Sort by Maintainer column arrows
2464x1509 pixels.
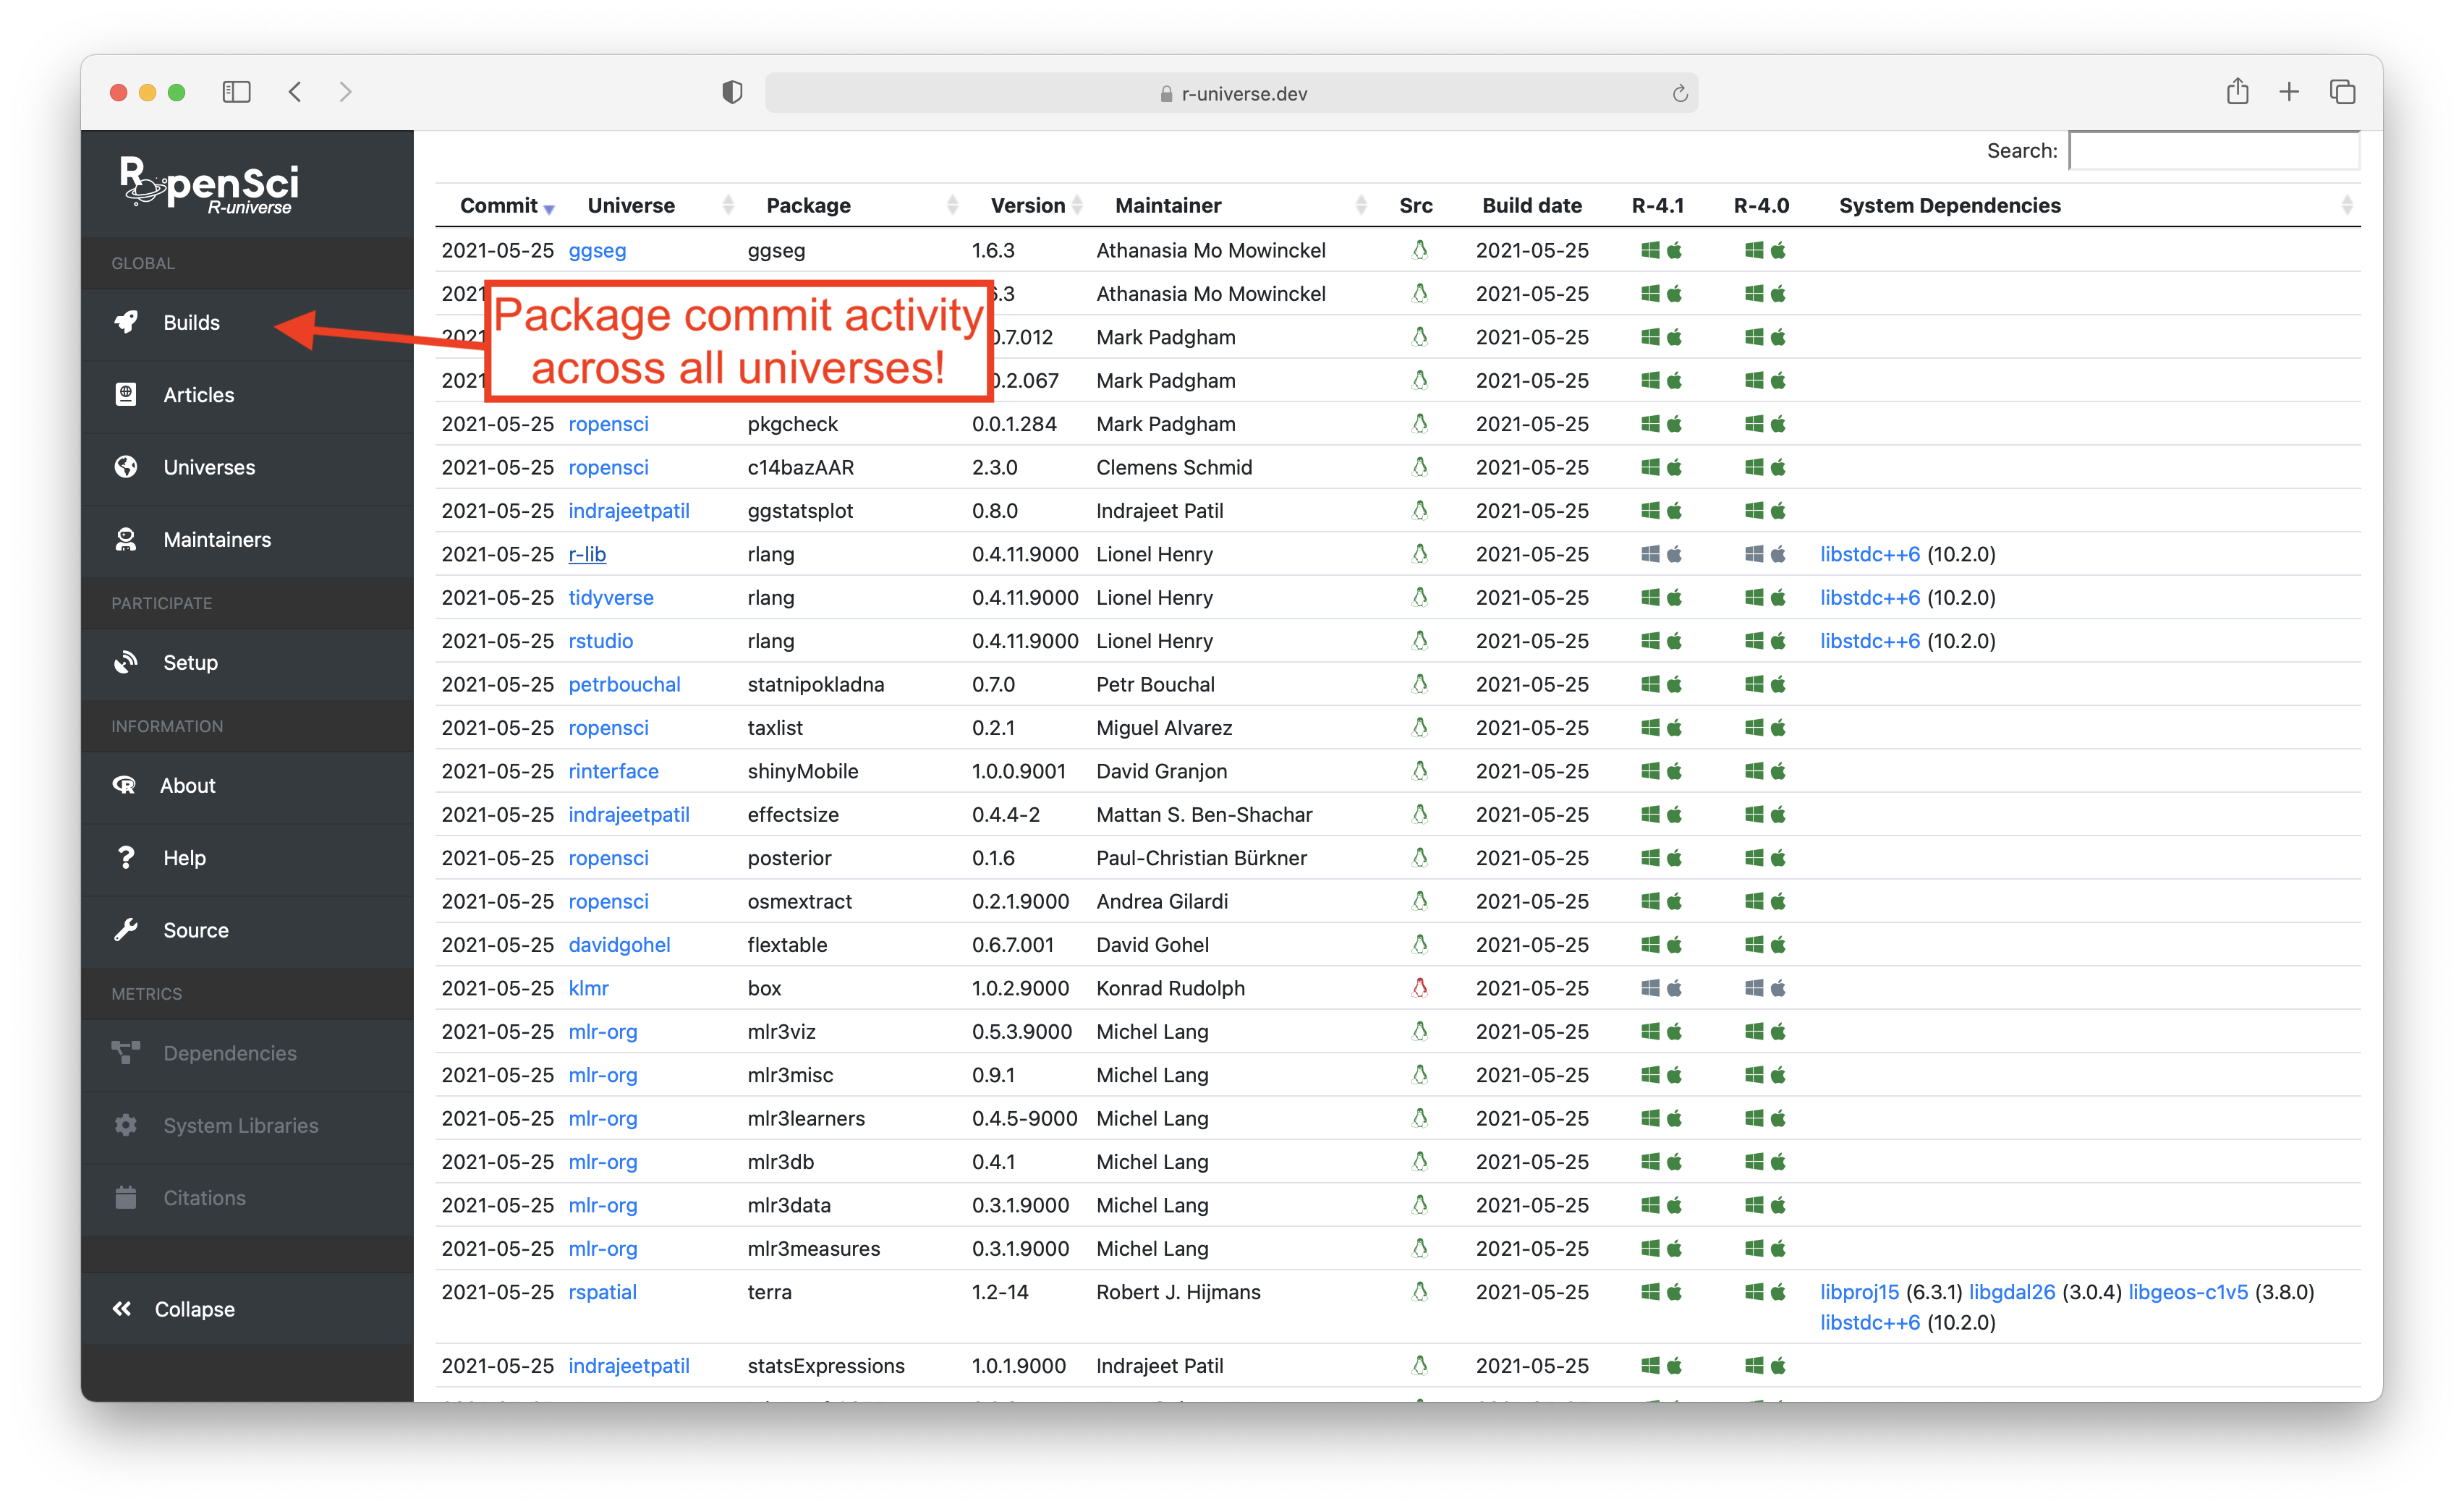[1361, 206]
